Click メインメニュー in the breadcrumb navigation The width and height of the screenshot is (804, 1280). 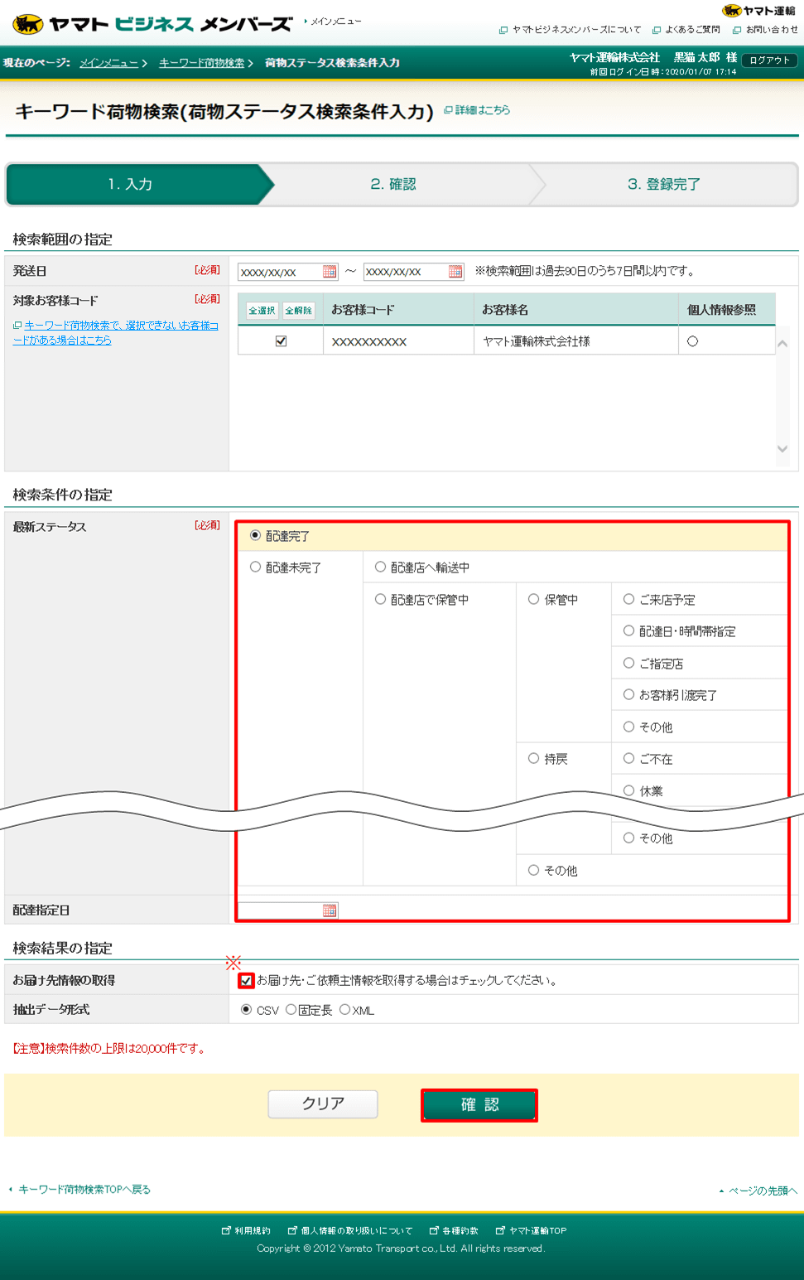pos(109,61)
